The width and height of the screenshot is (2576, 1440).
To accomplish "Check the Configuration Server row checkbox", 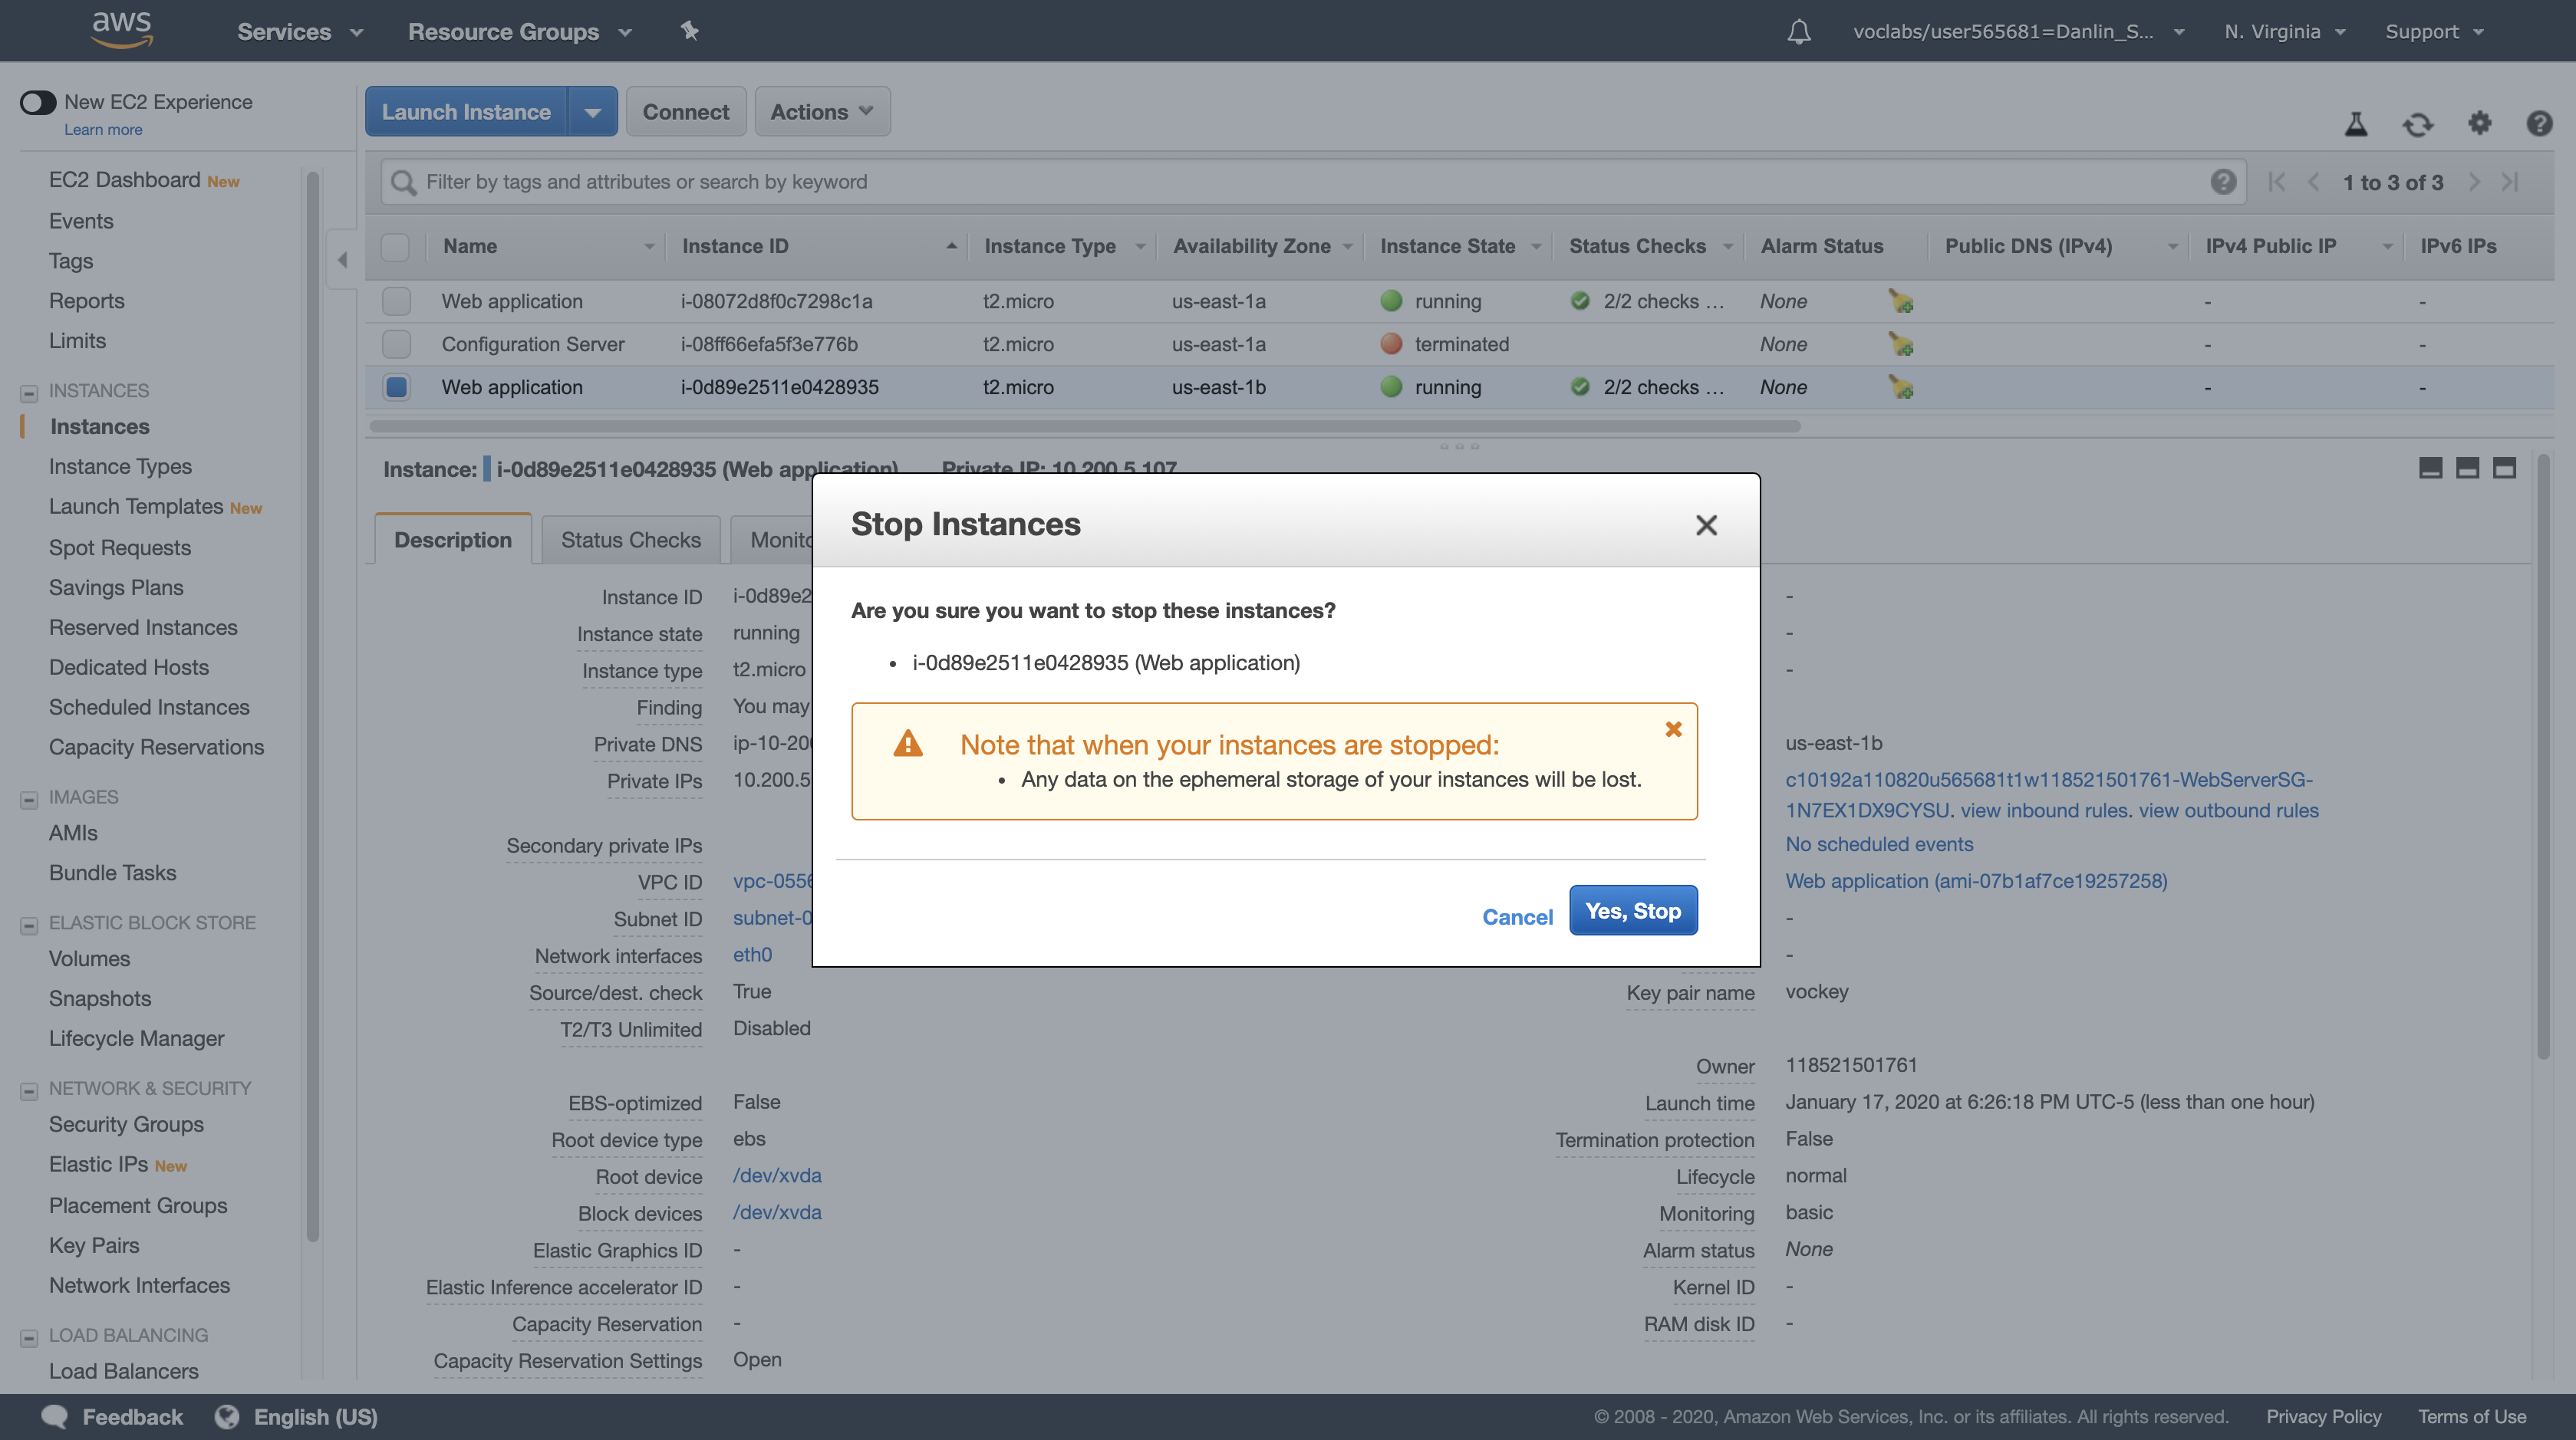I will (x=396, y=345).
